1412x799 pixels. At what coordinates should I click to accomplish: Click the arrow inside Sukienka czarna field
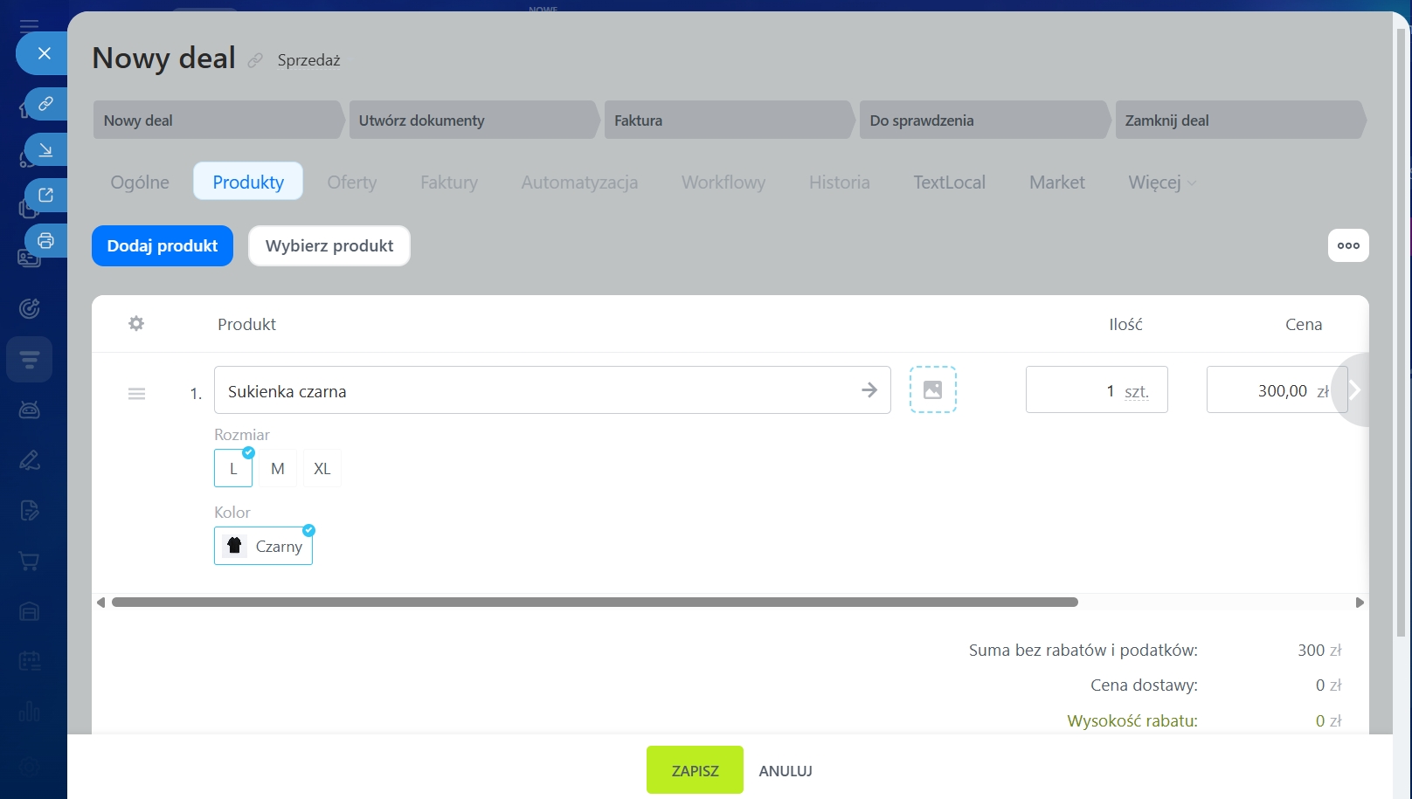tap(869, 390)
